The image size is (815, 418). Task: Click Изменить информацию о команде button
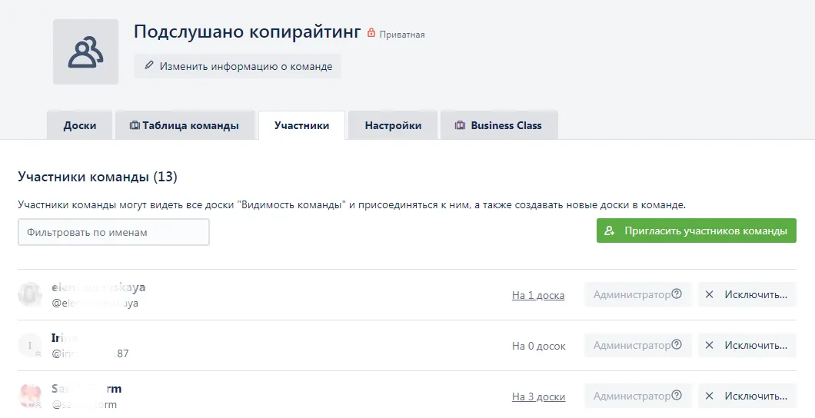coord(238,66)
